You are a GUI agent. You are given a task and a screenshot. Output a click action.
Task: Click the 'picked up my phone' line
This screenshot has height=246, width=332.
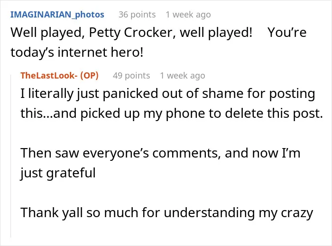[x=172, y=114]
